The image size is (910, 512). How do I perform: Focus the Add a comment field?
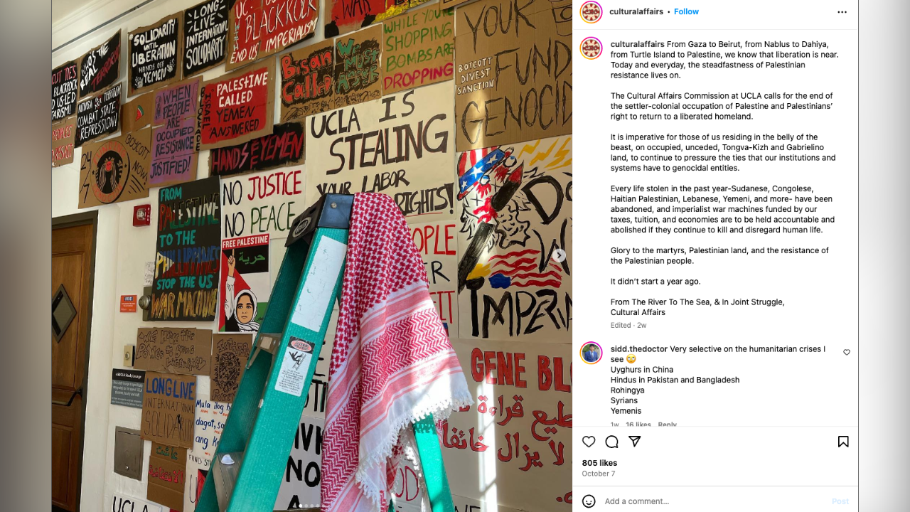[x=714, y=501]
